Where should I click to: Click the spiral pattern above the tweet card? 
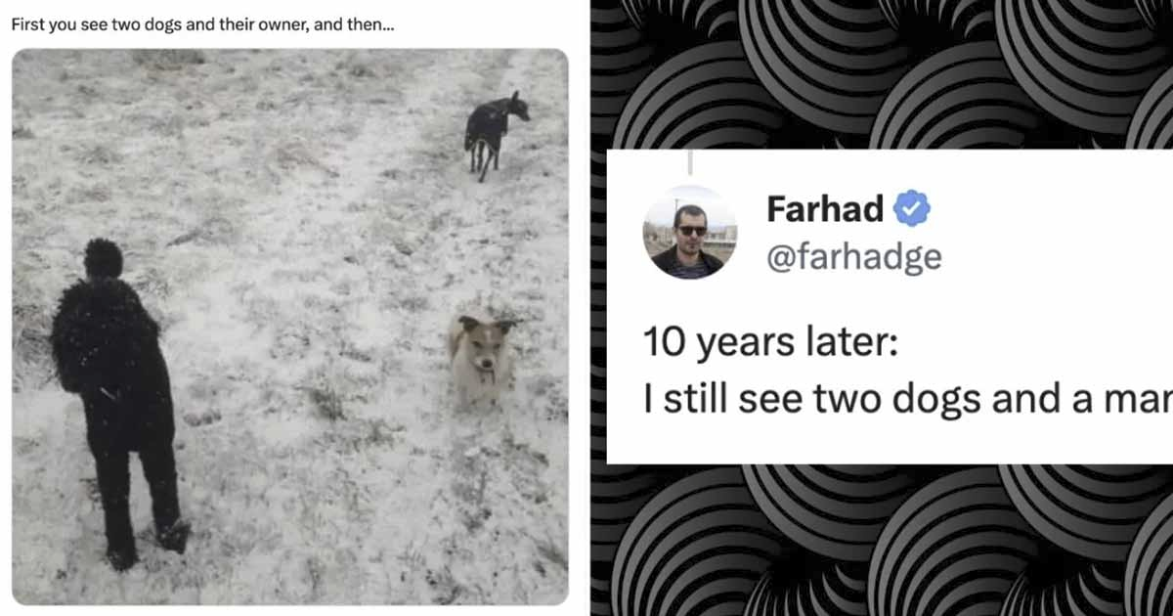coord(880,74)
